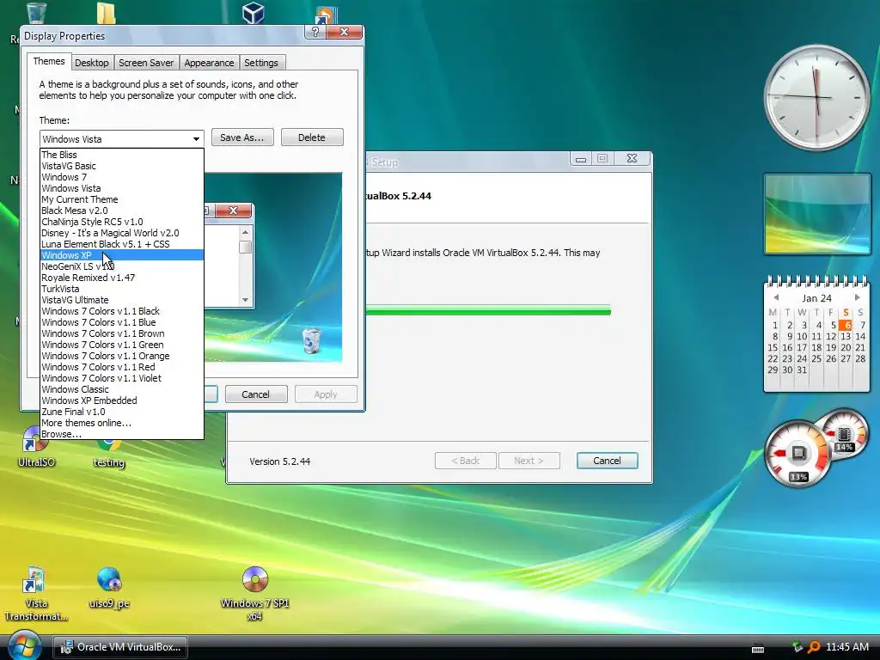Select Windows 7 Colors v1.1 Blue
The width and height of the screenshot is (880, 660).
coord(122,322)
